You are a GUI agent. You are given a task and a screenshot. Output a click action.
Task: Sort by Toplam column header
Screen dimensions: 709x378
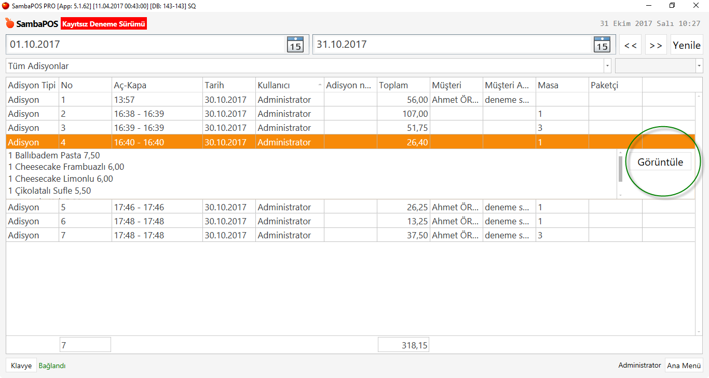(404, 85)
